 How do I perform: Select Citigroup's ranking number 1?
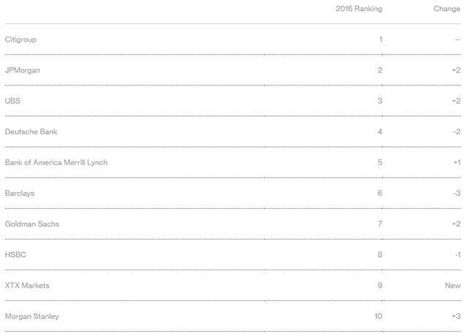point(380,39)
